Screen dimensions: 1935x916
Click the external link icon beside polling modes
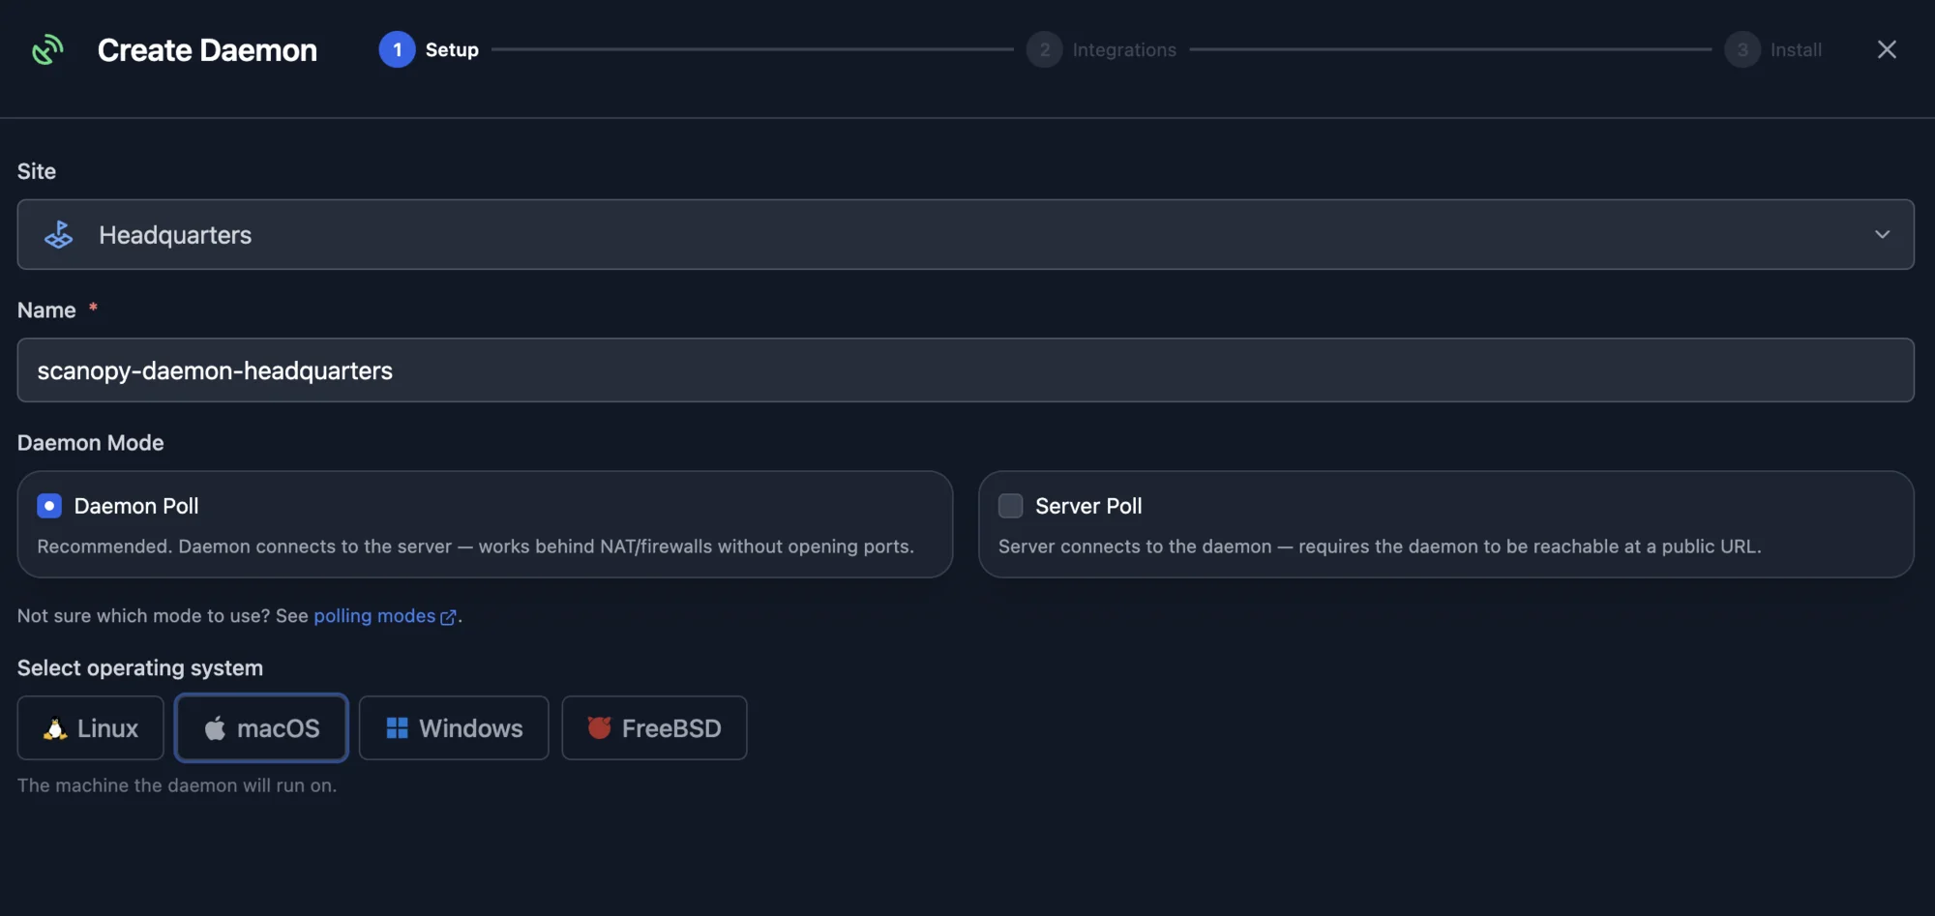coord(448,617)
